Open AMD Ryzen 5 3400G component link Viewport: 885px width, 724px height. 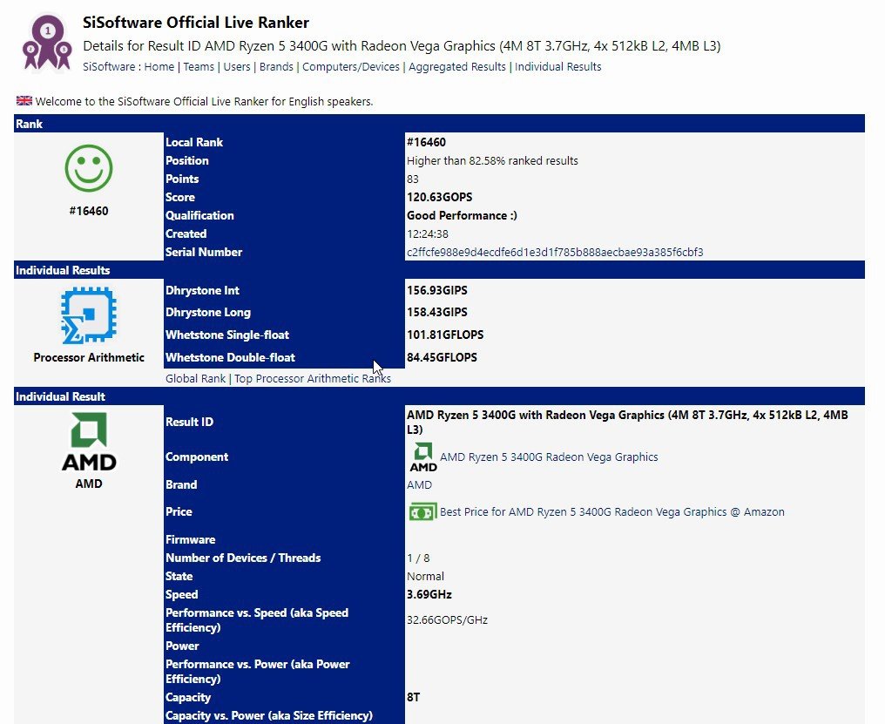pos(549,457)
